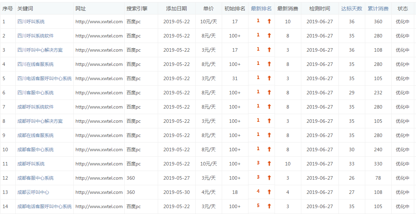
Task: Click the cumulative cost 330
Action: click(378, 164)
